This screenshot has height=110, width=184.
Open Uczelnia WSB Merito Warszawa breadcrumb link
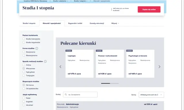coord(35,1)
